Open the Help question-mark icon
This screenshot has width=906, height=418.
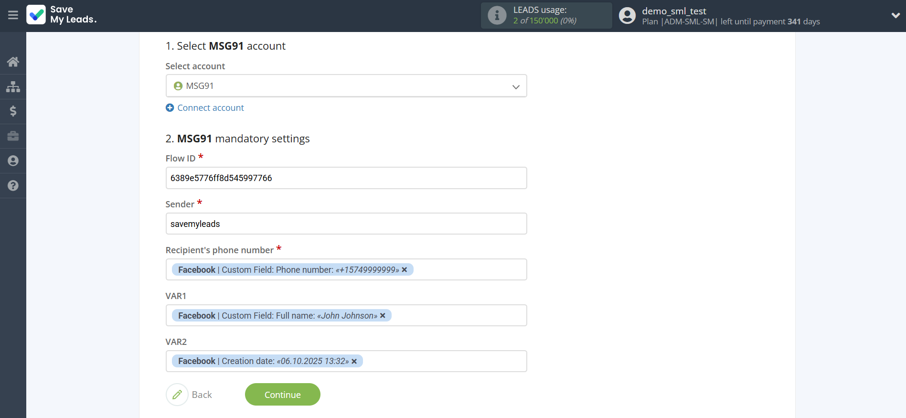tap(13, 186)
